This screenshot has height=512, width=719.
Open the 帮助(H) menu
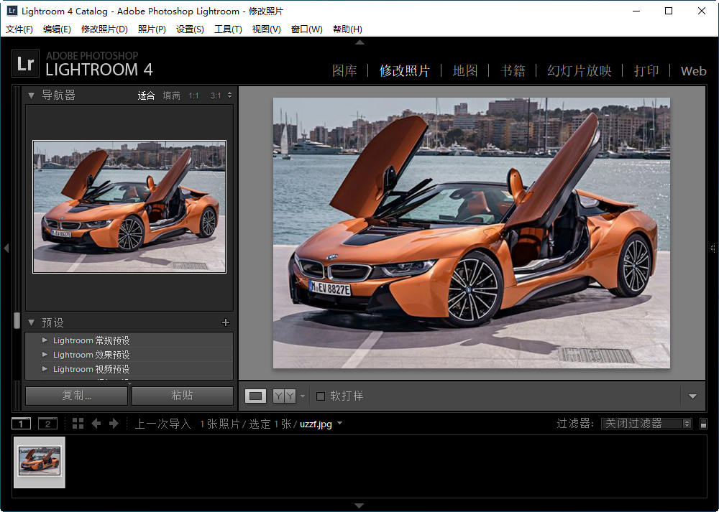[x=347, y=29]
